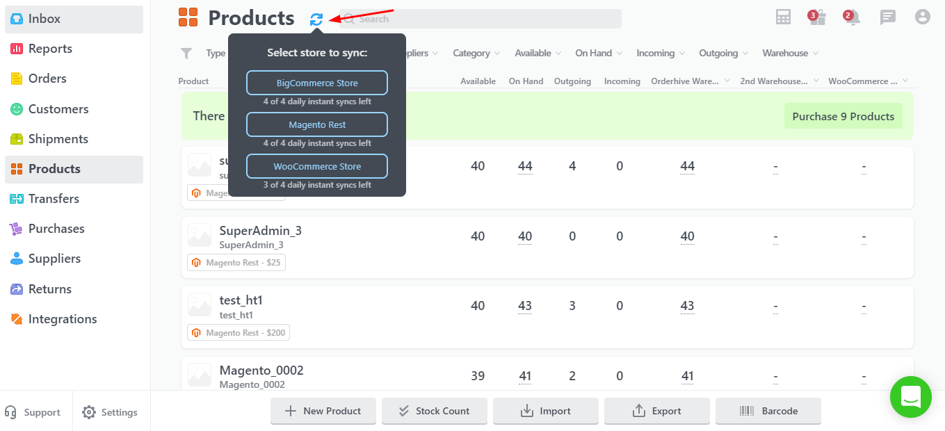Click the Suppliers person icon

coord(17,259)
